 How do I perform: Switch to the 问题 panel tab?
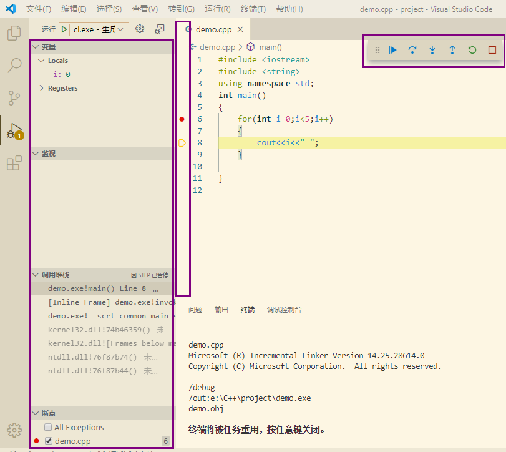195,310
